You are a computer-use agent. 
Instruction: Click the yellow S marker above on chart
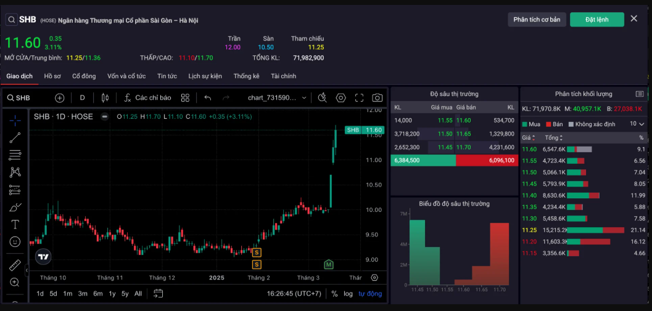tap(257, 252)
